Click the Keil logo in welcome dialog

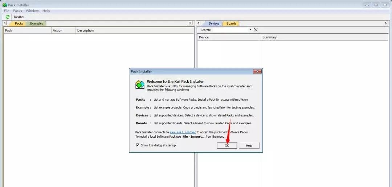(x=140, y=85)
